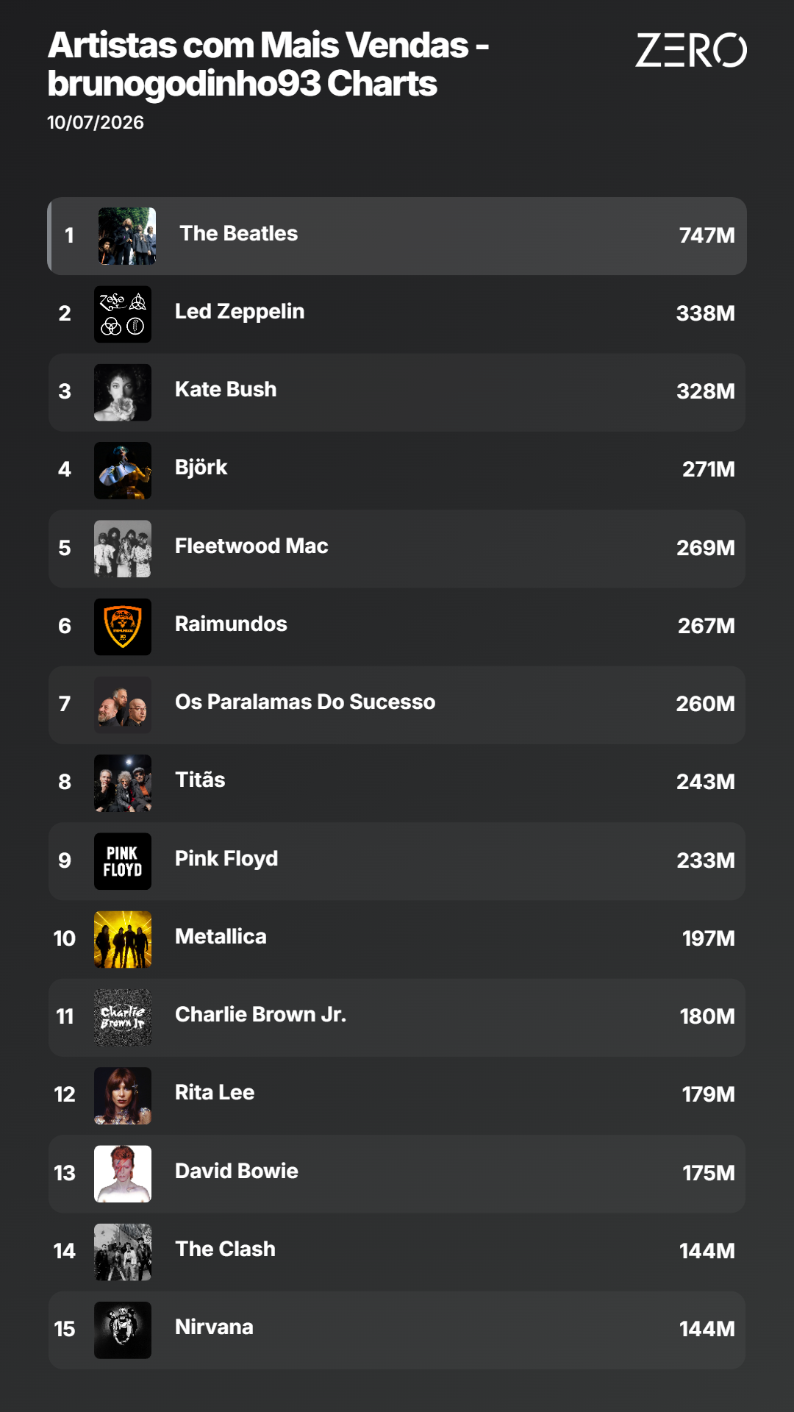Click the Fleetwood Mac band photo

123,549
